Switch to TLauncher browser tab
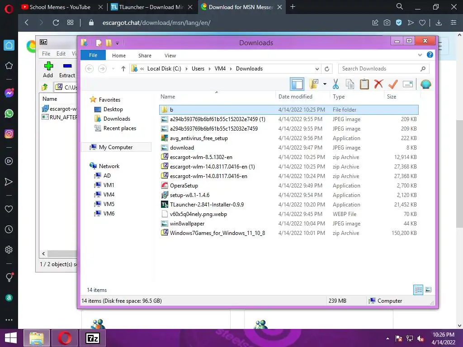Screen dimensions: 463x347 coord(152,7)
